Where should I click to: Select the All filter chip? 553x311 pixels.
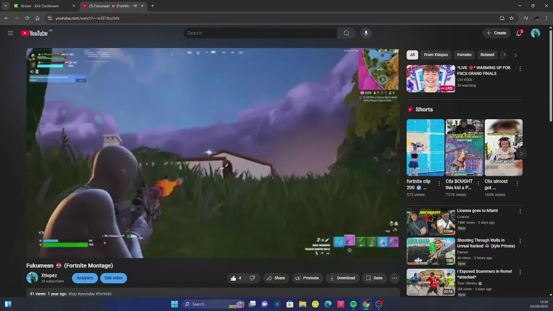(412, 55)
